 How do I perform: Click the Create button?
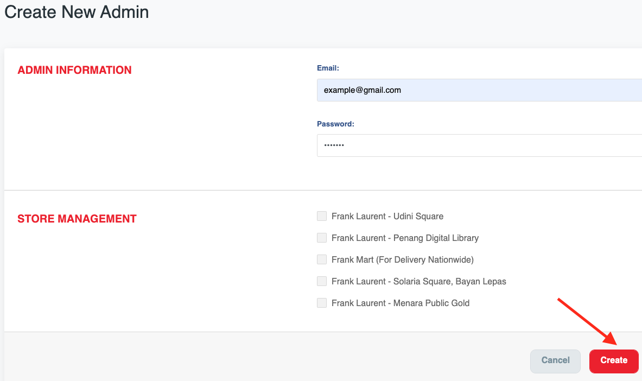click(x=614, y=360)
